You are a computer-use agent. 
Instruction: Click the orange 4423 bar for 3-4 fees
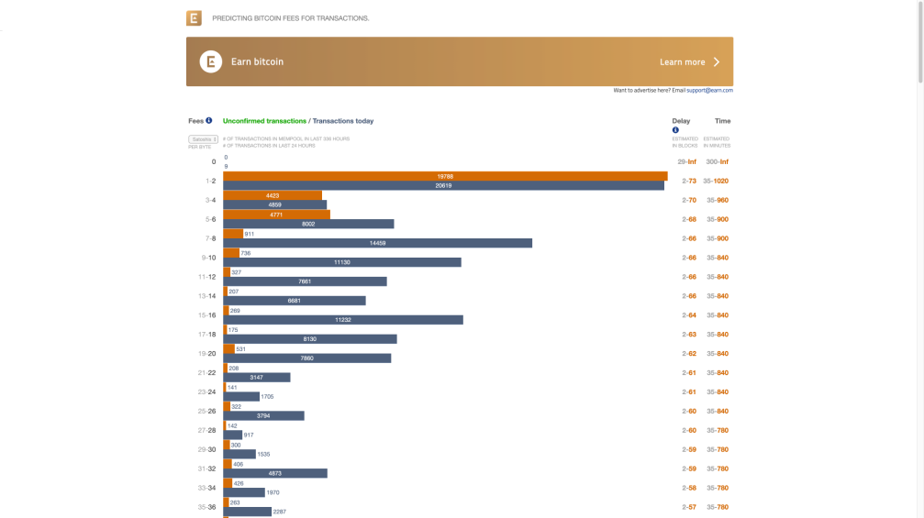(x=273, y=195)
